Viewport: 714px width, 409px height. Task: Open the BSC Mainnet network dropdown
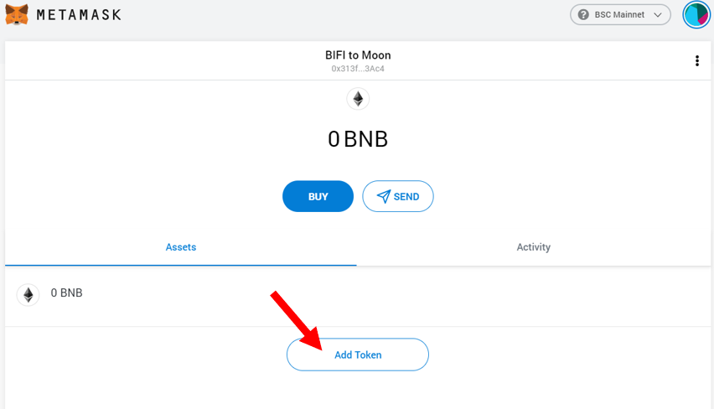tap(620, 14)
